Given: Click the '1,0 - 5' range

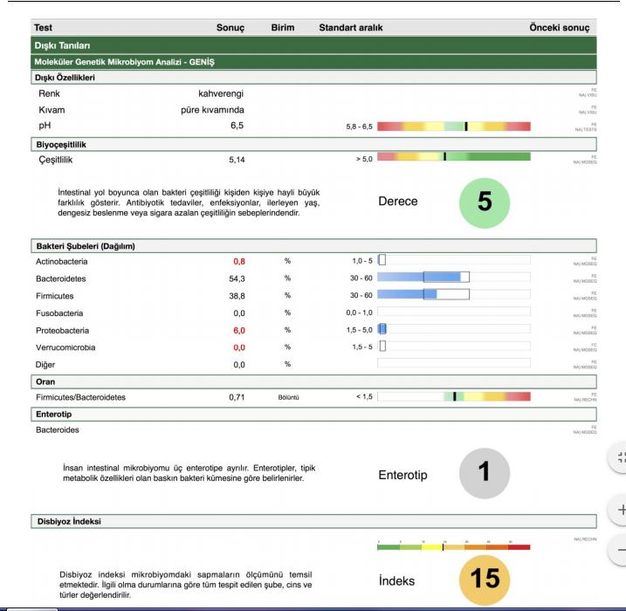Looking at the screenshot, I should click(362, 261).
